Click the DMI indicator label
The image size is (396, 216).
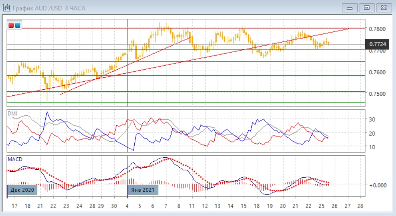coord(12,114)
